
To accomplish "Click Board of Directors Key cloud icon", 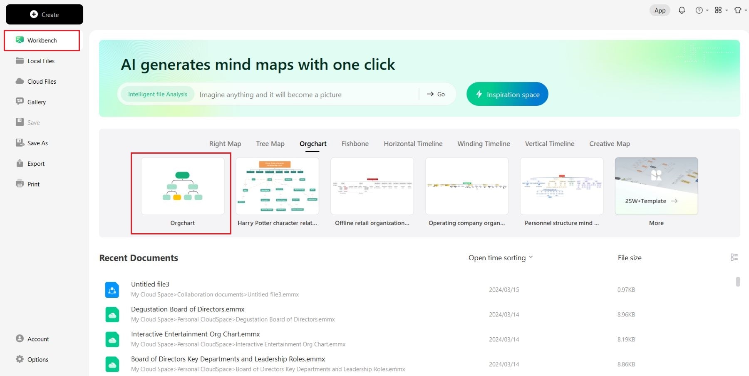I will [112, 364].
